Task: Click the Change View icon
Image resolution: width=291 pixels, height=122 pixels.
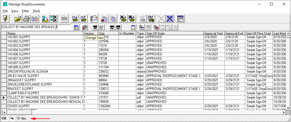Action: click(85, 27)
